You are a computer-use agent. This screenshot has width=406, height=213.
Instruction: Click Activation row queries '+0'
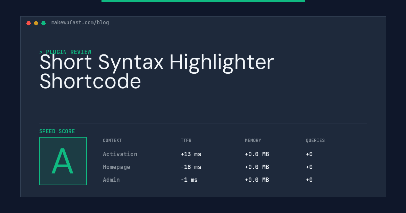309,154
